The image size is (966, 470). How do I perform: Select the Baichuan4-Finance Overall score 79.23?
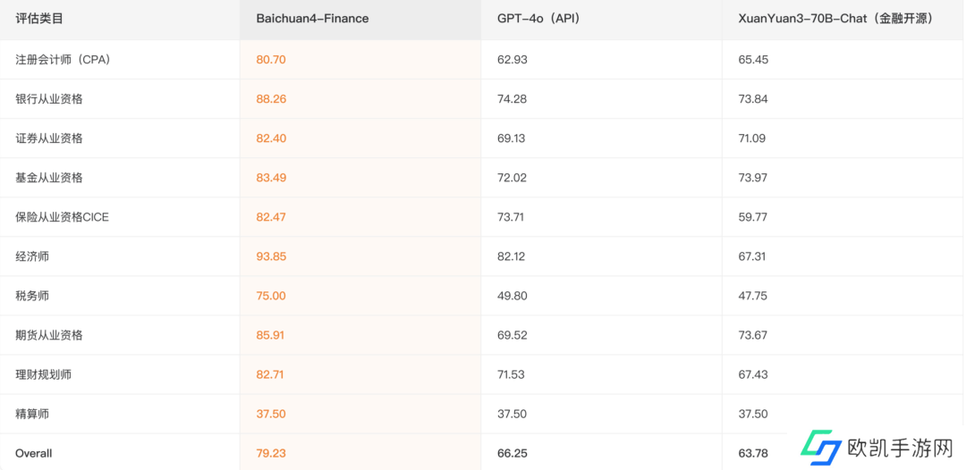pyautogui.click(x=271, y=453)
